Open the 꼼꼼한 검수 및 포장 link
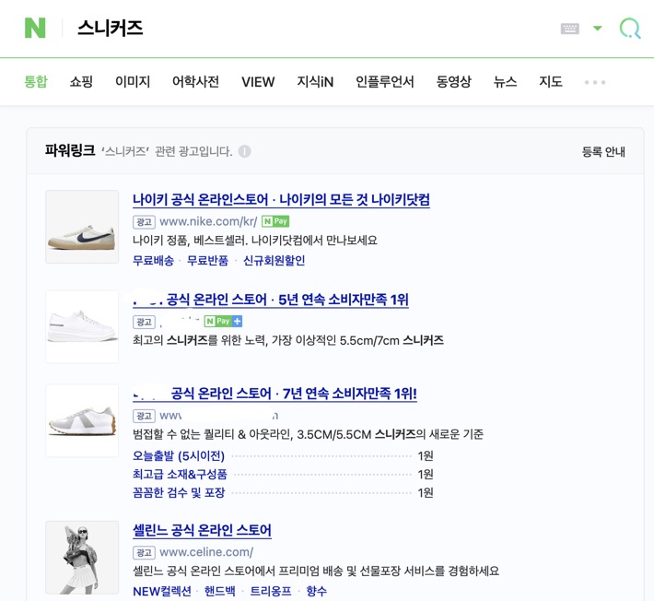Viewport: 654px width, 601px height. click(x=179, y=492)
